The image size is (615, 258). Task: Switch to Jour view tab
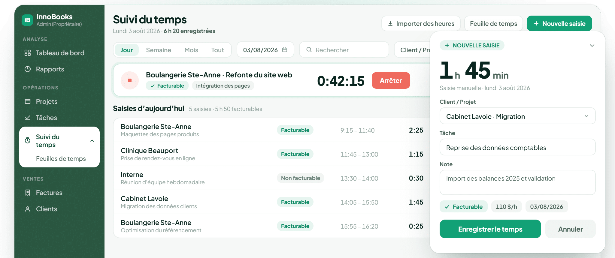(127, 50)
